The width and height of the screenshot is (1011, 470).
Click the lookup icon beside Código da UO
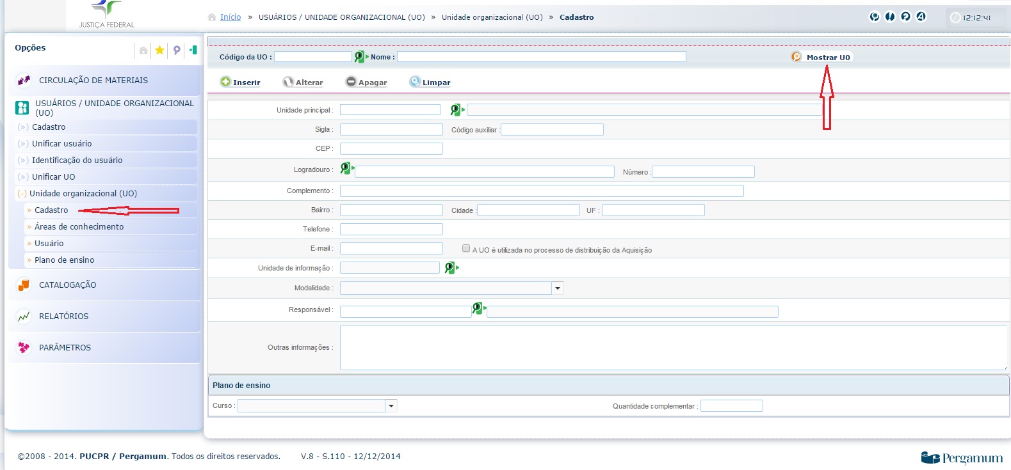pyautogui.click(x=360, y=57)
